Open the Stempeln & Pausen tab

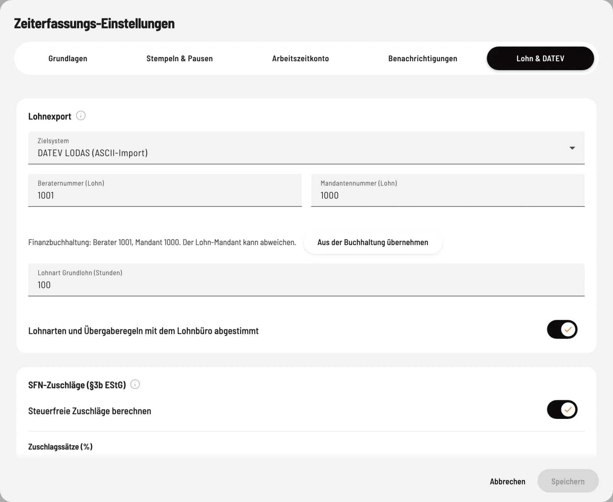pyautogui.click(x=179, y=59)
